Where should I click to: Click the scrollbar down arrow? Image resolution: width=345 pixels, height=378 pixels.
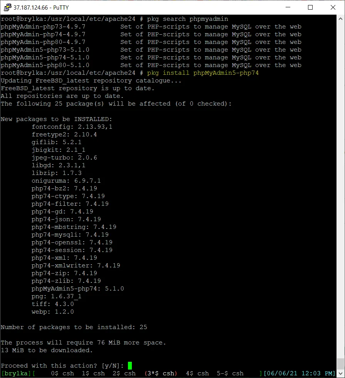340,373
